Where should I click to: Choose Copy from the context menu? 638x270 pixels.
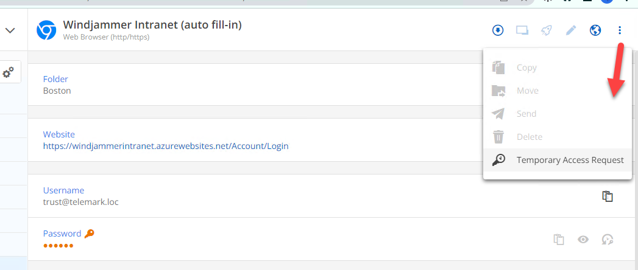(x=526, y=67)
